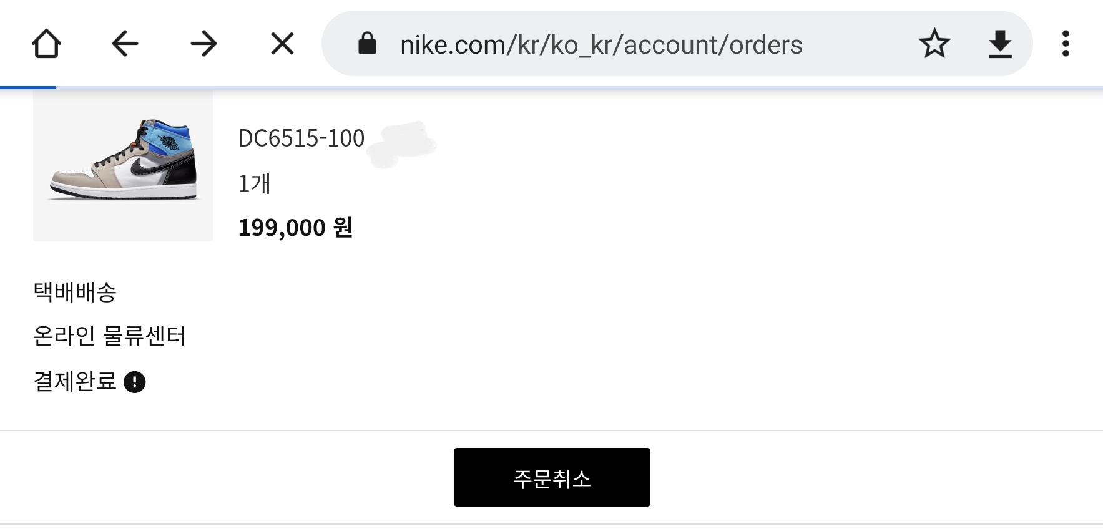1103x529 pixels.
Task: Click the 택배배송 delivery label
Action: point(75,292)
